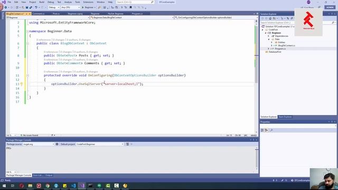The image size is (338, 190).
Task: Collapse the OnConfiguring method code block
Action: tap(27, 75)
